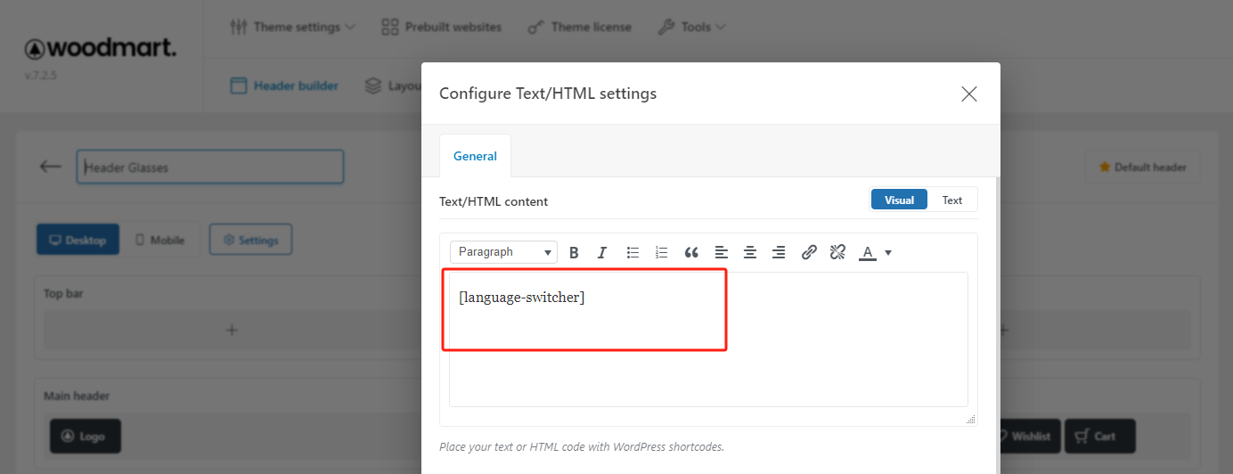Center align the text
The width and height of the screenshot is (1233, 474).
[x=750, y=253]
